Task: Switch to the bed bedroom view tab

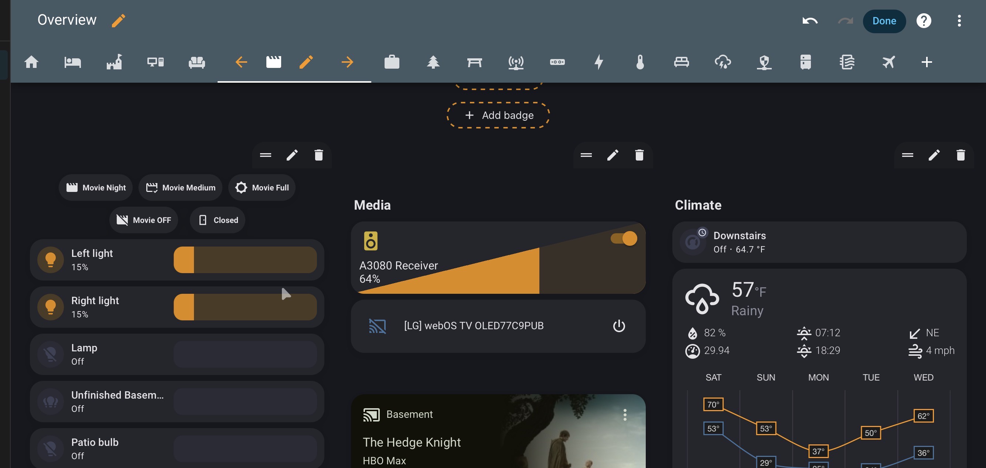Action: tap(72, 62)
